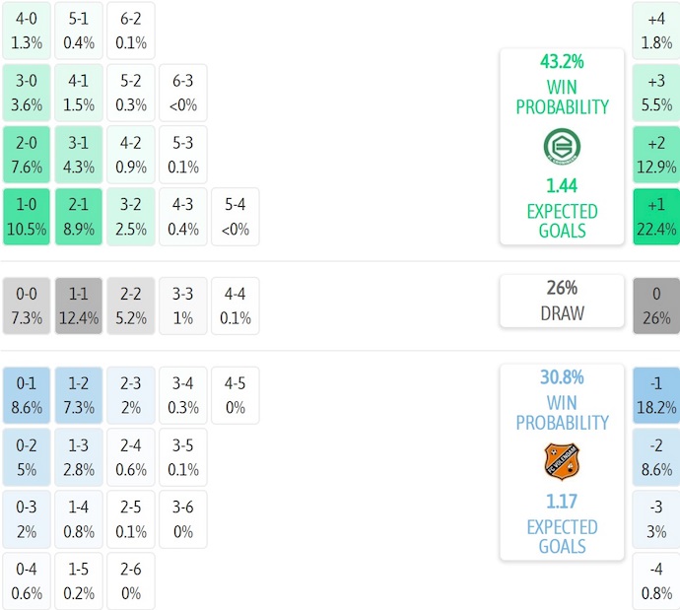Click the 2-0 scoreline tile
680x610 pixels.
[x=27, y=155]
